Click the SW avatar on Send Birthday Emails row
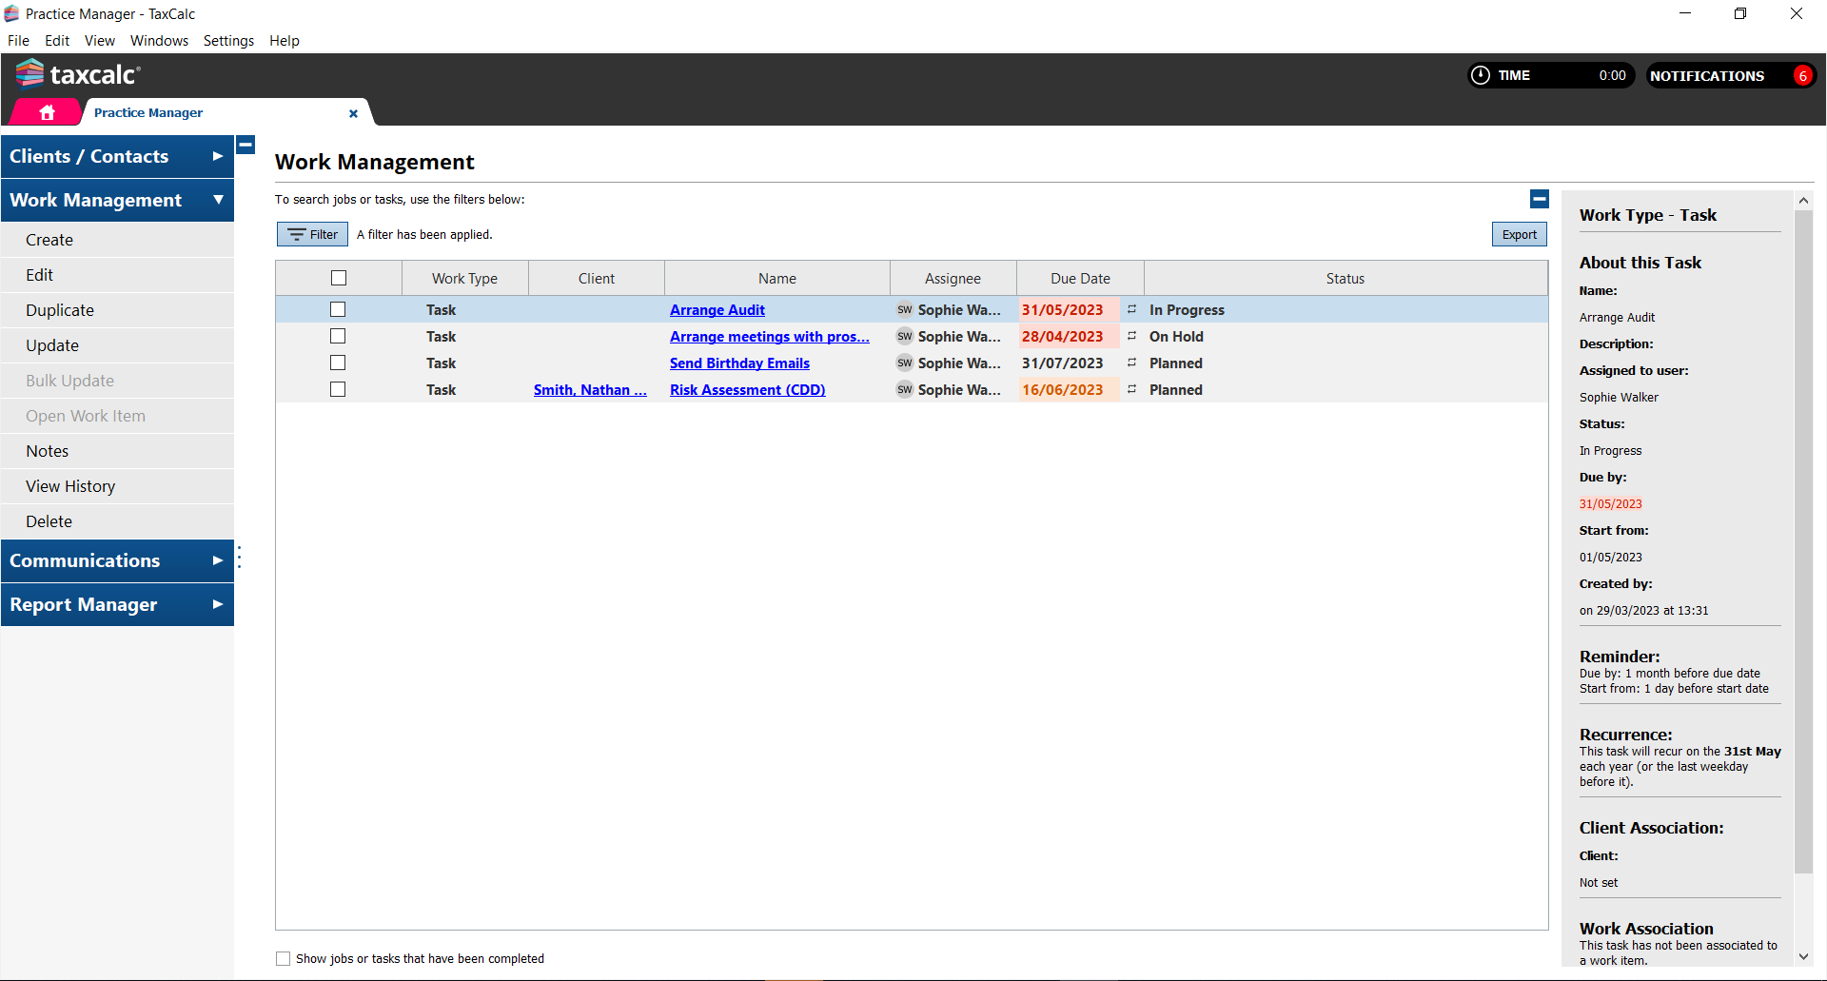Screen dimensions: 1827x981 click(904, 363)
